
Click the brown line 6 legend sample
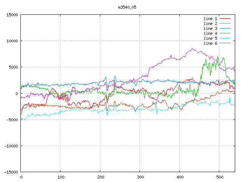click(225, 43)
